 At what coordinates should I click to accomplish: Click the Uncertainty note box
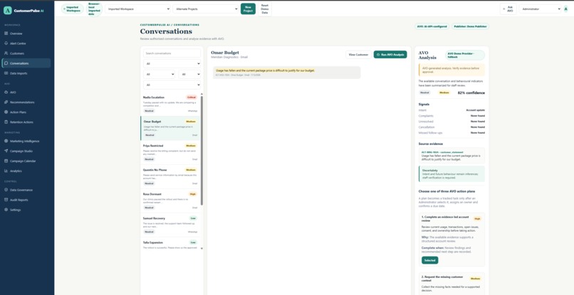(x=452, y=174)
